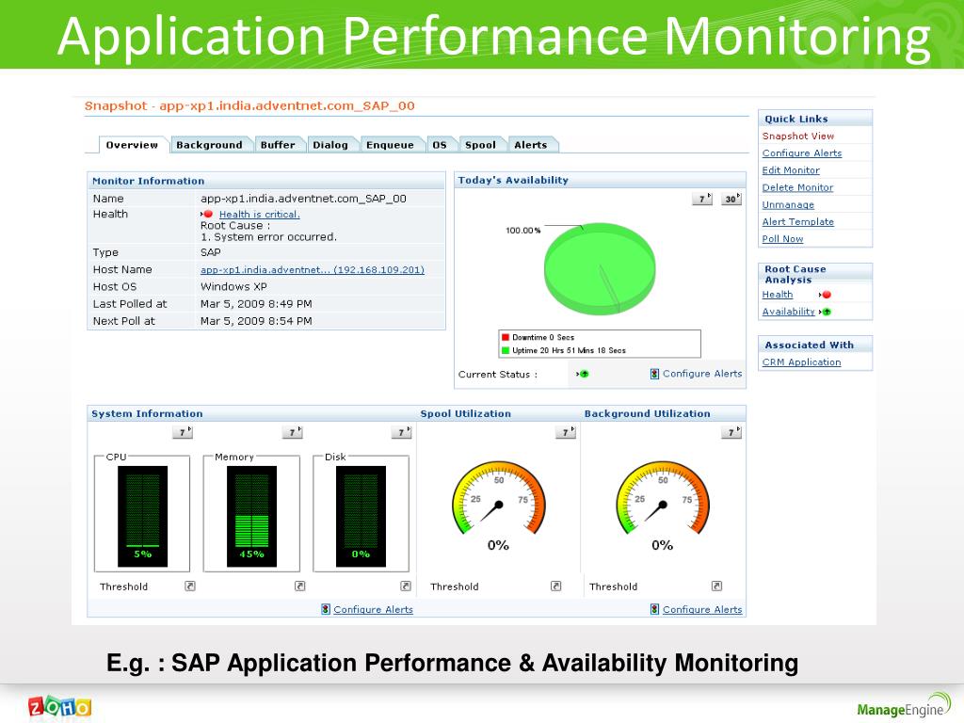Click the 'Uptime 20 Hrs 51 Mins 18 Secs' text

click(x=569, y=350)
